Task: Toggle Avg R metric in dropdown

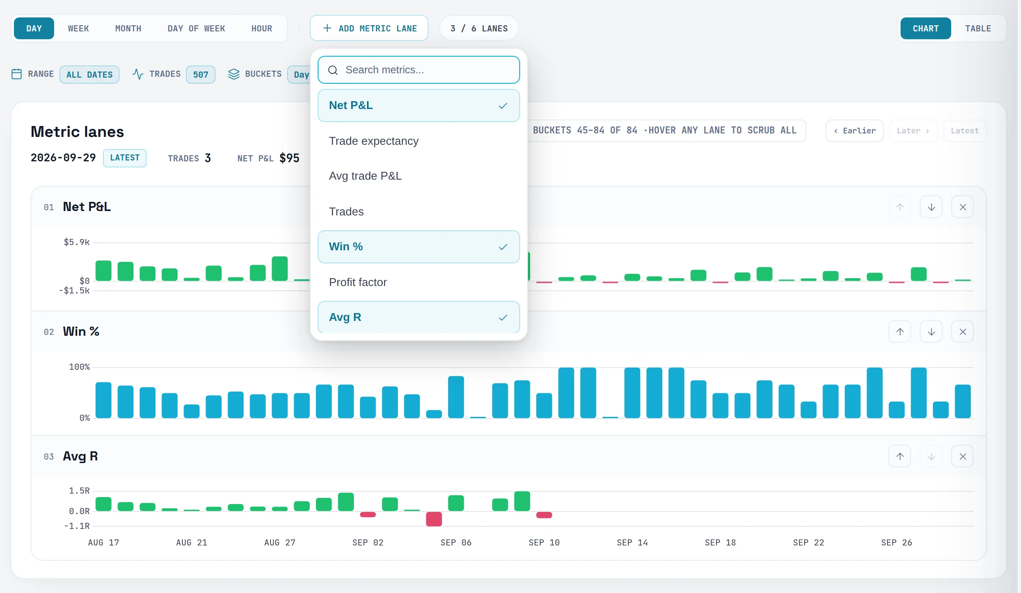Action: (419, 317)
